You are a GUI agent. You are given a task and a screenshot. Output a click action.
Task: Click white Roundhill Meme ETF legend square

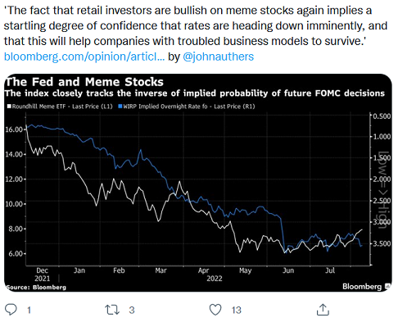(x=9, y=107)
